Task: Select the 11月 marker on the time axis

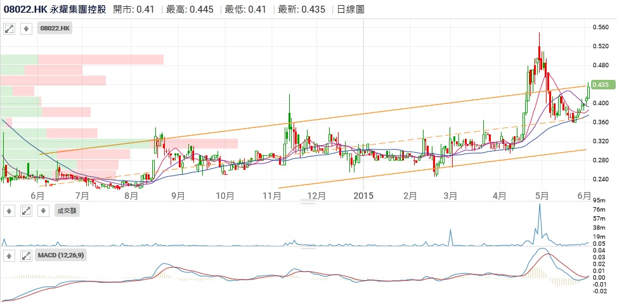Action: pos(272,196)
